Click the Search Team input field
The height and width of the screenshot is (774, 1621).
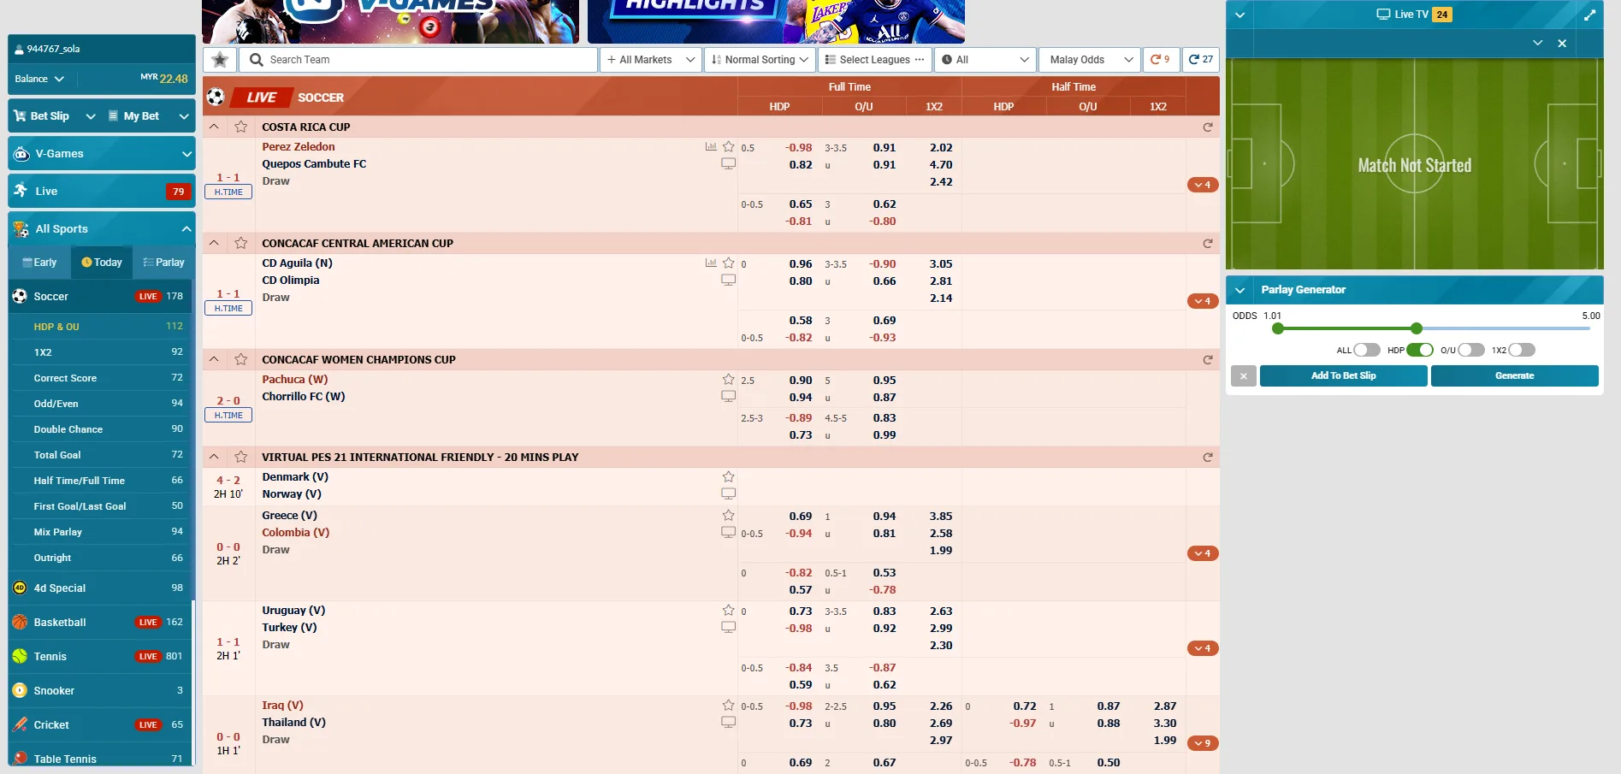(419, 60)
